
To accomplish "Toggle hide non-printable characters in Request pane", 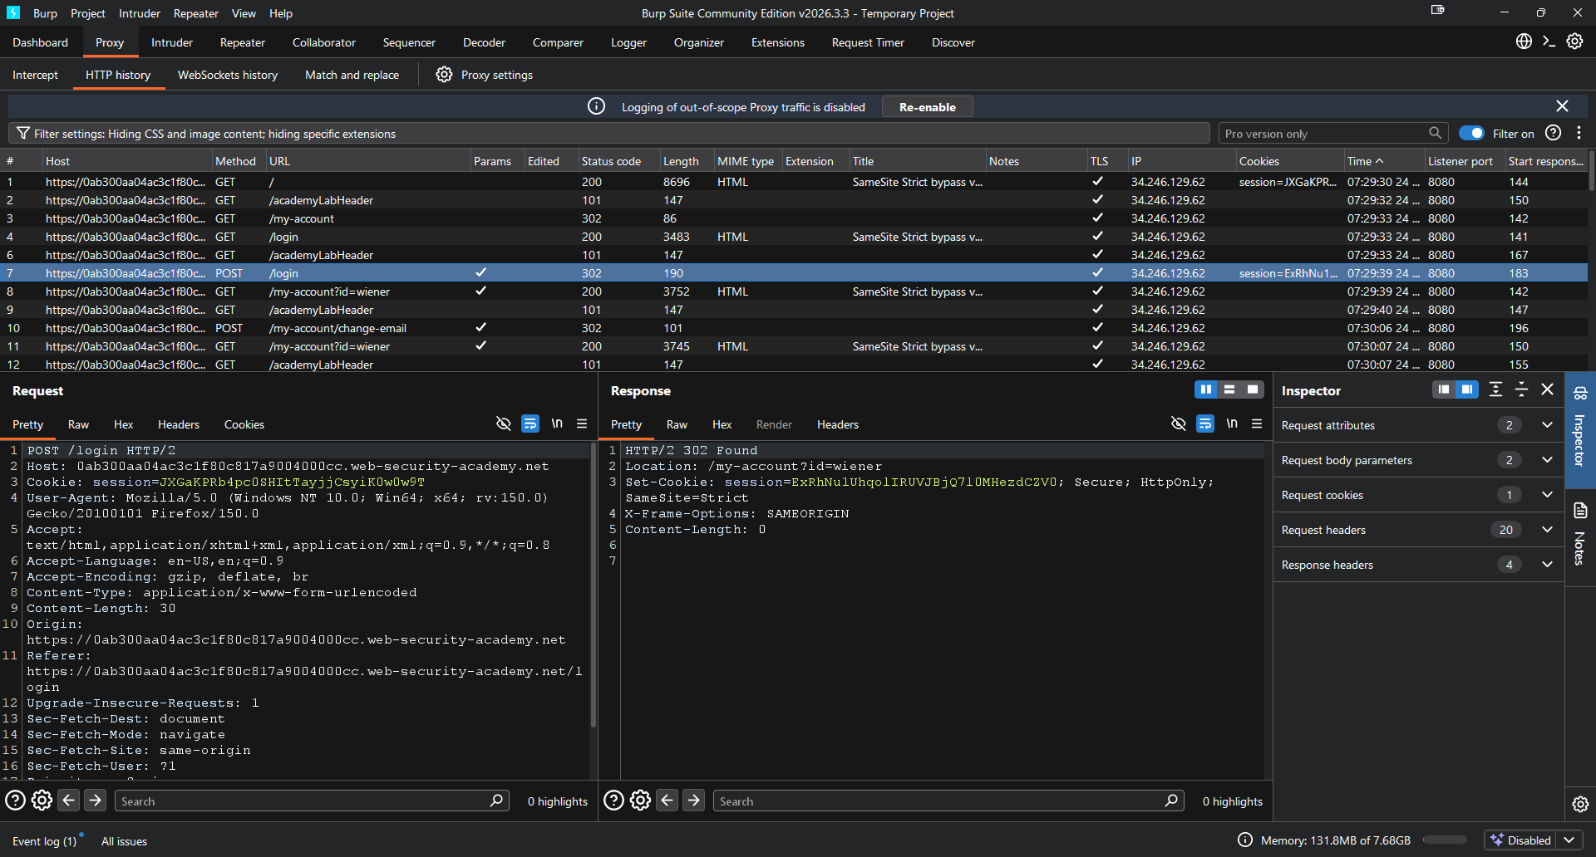I will tap(504, 424).
